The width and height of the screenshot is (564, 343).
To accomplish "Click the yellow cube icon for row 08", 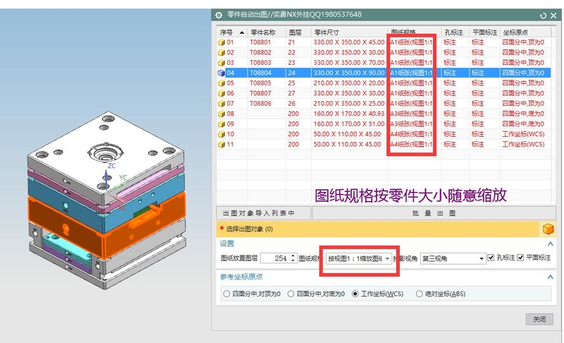I will click(x=221, y=114).
